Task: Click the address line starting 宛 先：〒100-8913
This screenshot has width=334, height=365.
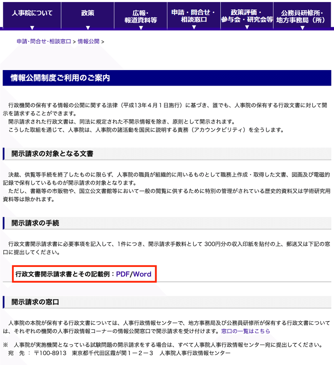Action: tap(119, 353)
